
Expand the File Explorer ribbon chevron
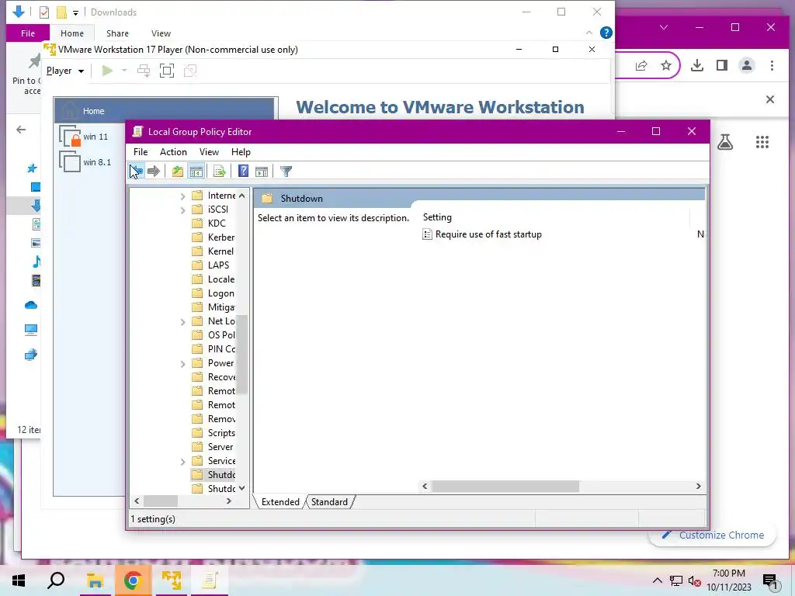(588, 33)
